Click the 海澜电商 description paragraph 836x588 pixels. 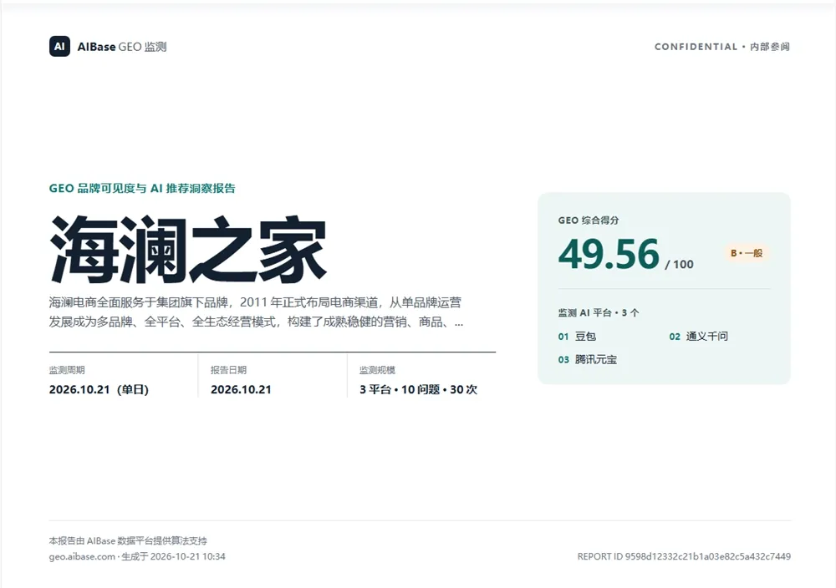[257, 312]
